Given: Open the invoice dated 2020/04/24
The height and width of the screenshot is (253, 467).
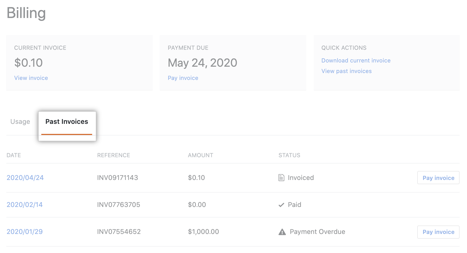Looking at the screenshot, I should tap(25, 178).
